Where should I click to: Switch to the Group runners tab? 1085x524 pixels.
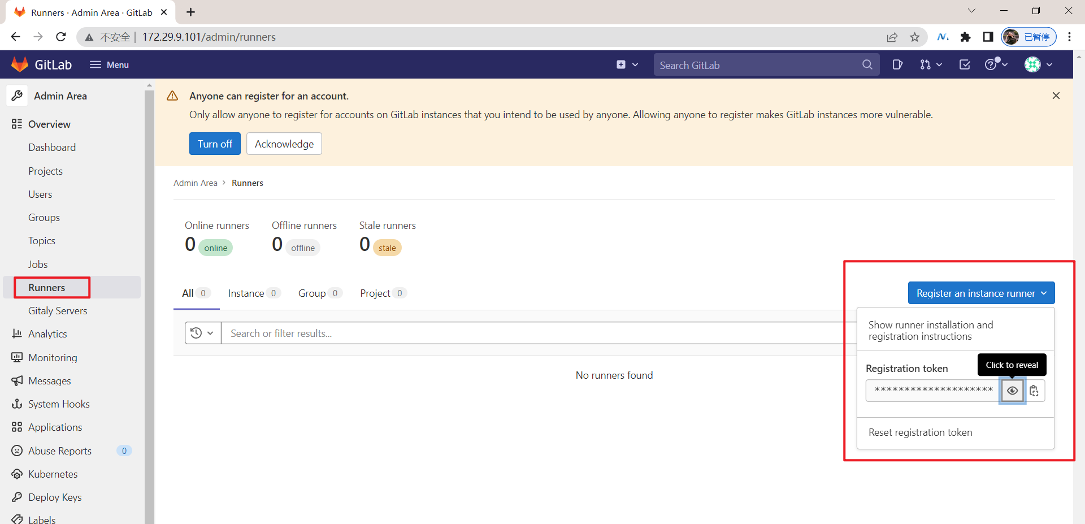click(320, 293)
